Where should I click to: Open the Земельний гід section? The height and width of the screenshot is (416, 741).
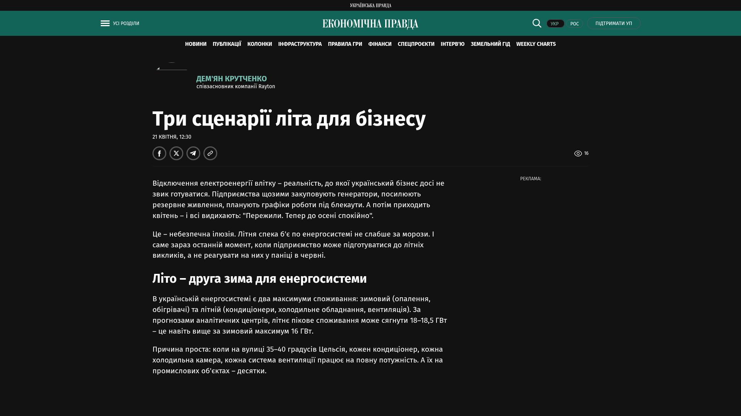click(490, 44)
